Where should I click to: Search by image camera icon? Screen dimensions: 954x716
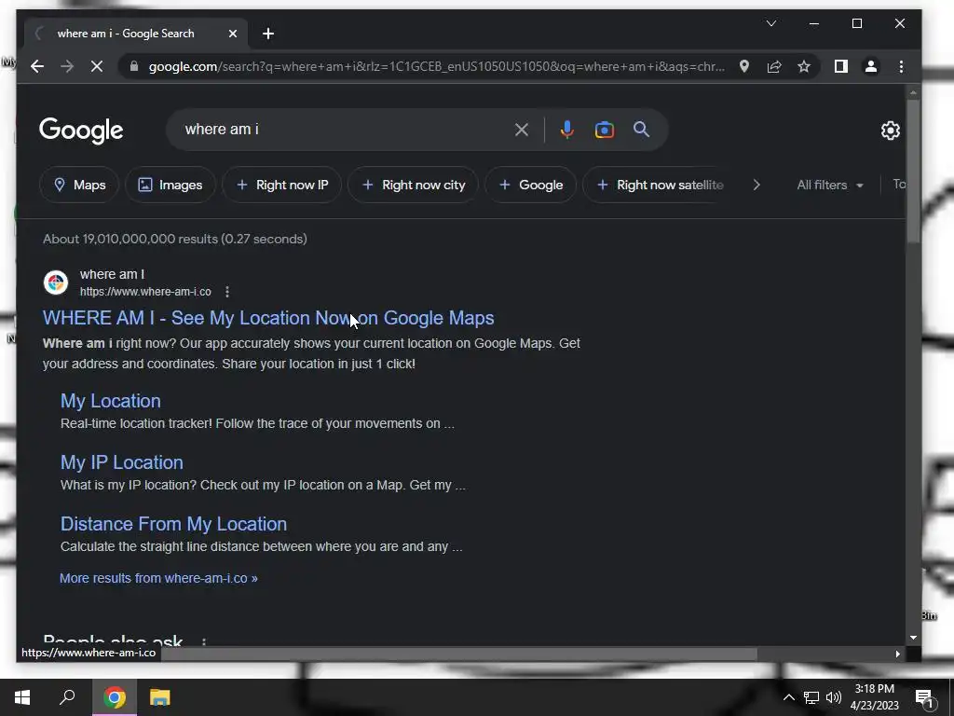pyautogui.click(x=604, y=130)
